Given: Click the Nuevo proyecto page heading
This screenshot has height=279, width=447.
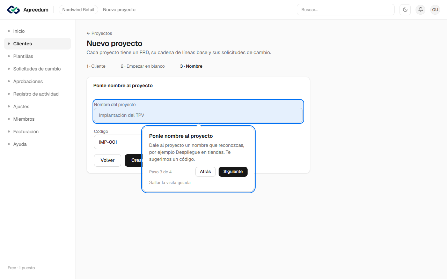Looking at the screenshot, I should [115, 44].
